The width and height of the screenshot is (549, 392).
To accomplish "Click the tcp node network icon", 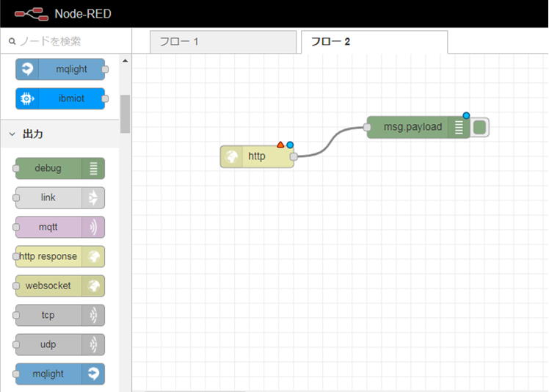I will tap(93, 315).
